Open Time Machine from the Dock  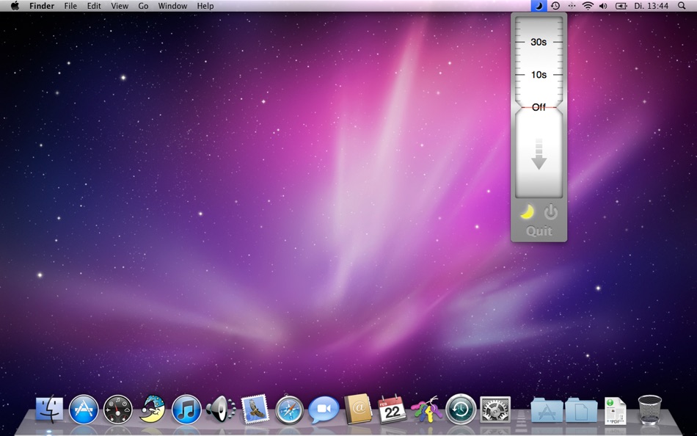461,409
